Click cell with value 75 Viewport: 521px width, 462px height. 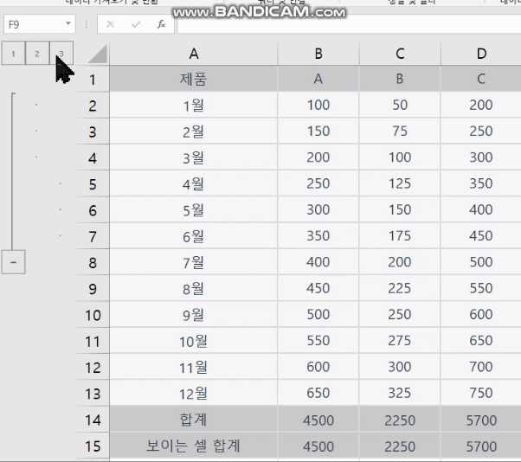coord(400,132)
